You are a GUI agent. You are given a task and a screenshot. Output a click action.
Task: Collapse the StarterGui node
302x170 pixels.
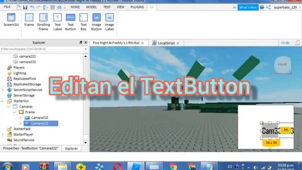pyautogui.click(x=3, y=101)
